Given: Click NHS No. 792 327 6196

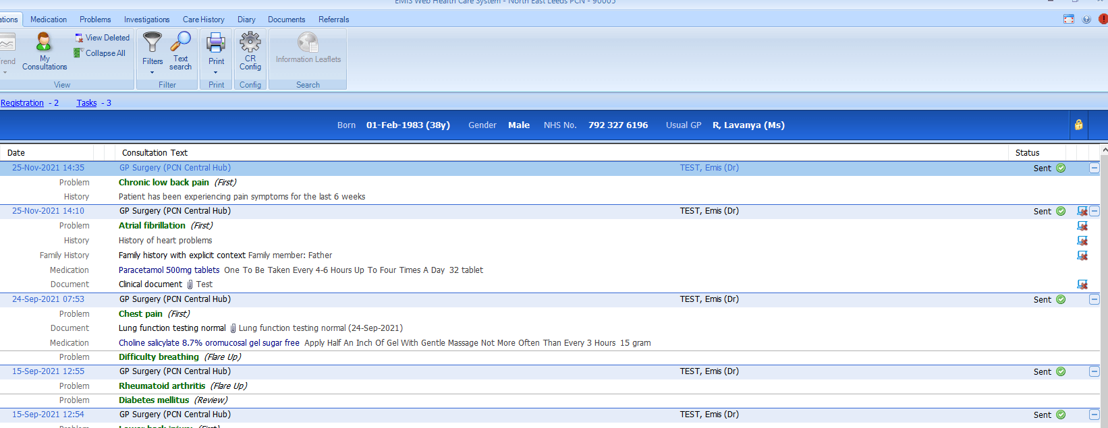Looking at the screenshot, I should [x=596, y=125].
